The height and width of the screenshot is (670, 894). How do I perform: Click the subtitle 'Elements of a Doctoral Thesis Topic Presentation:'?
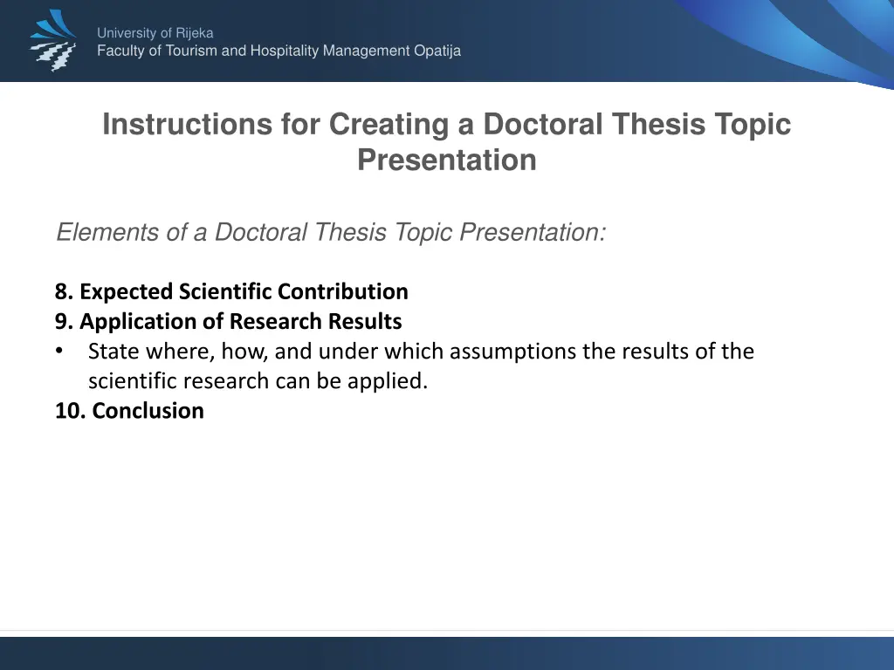pos(331,232)
